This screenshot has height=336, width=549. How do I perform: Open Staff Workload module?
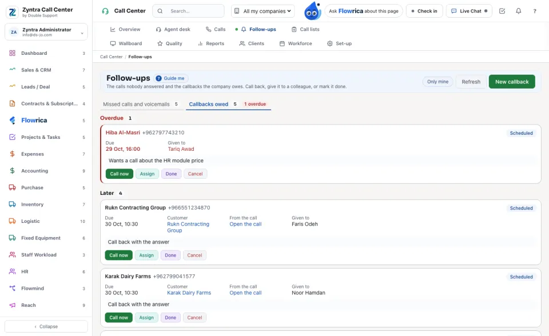click(x=46, y=255)
